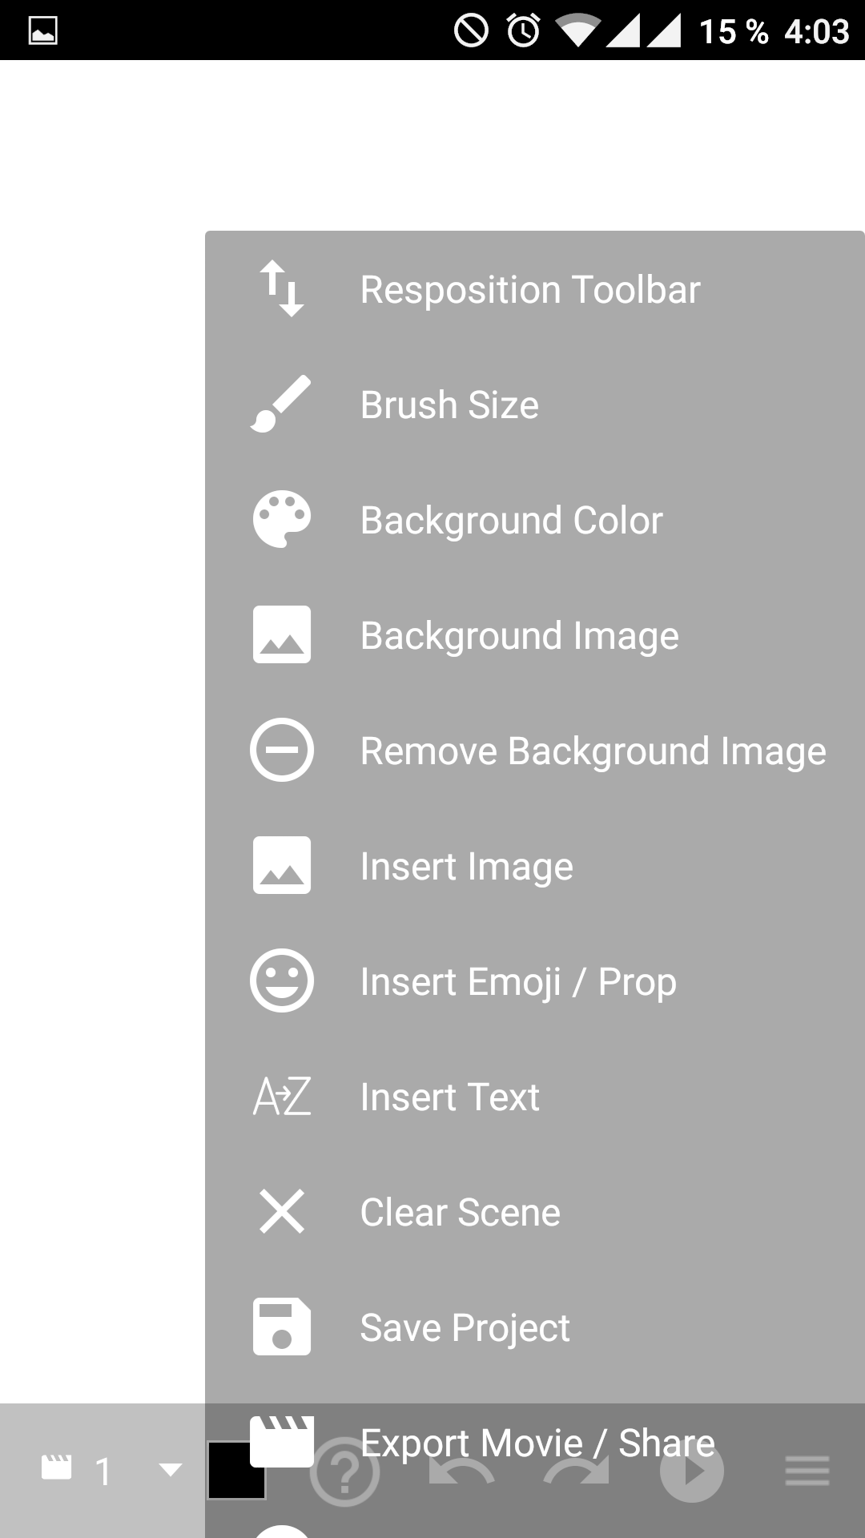Tap the floppy disk Save Project icon
Image resolution: width=865 pixels, height=1538 pixels.
(281, 1327)
